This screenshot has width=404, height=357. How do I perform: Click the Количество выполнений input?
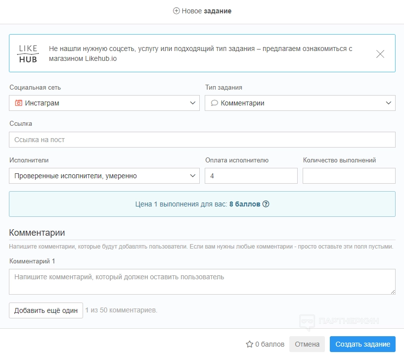[349, 176]
